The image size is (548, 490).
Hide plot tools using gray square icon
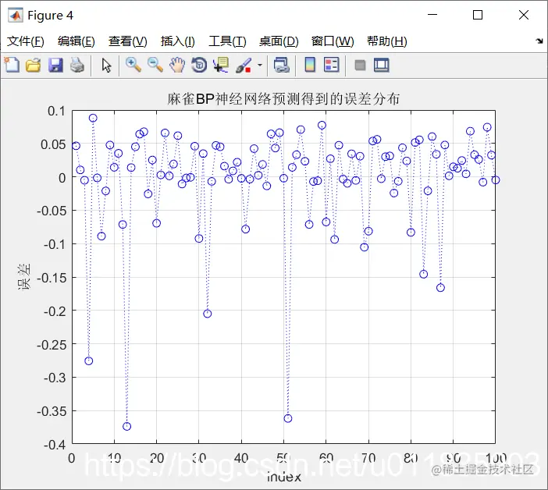(360, 66)
